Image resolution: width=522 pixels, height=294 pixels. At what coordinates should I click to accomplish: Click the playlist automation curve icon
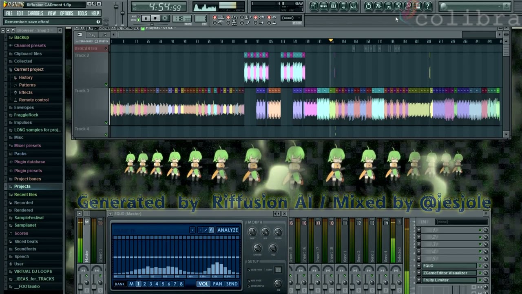tap(93, 35)
